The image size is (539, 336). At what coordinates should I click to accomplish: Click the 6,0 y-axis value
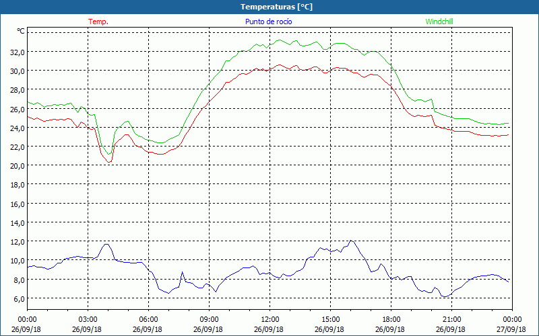[x=19, y=298]
